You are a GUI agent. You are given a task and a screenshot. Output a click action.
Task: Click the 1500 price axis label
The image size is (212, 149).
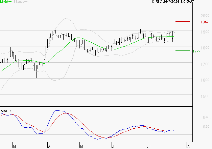(x=205, y=96)
